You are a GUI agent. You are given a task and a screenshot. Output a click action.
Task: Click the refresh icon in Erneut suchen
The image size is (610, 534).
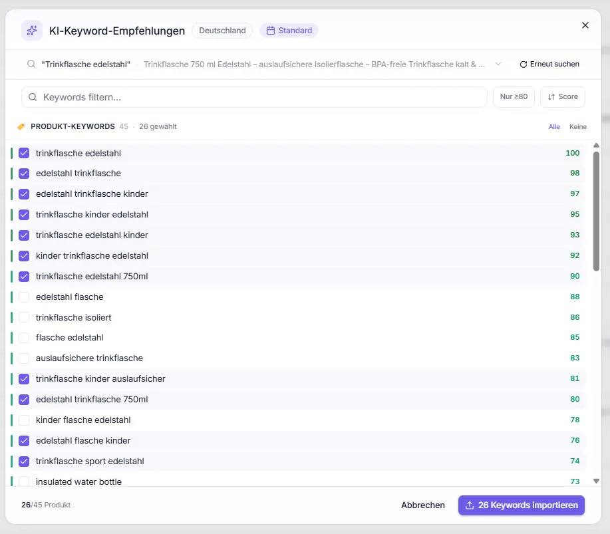click(x=524, y=65)
